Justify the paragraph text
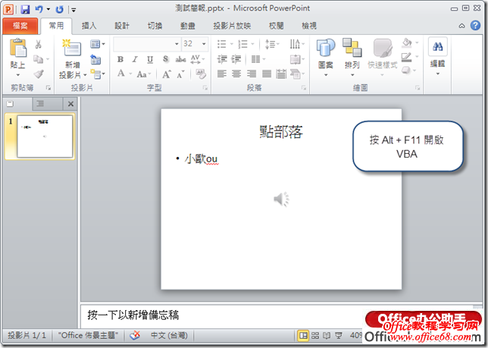The image size is (488, 348). coord(267,74)
